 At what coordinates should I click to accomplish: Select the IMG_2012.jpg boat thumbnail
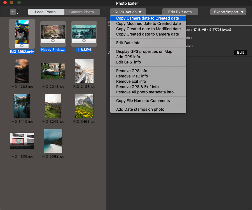pos(53,71)
